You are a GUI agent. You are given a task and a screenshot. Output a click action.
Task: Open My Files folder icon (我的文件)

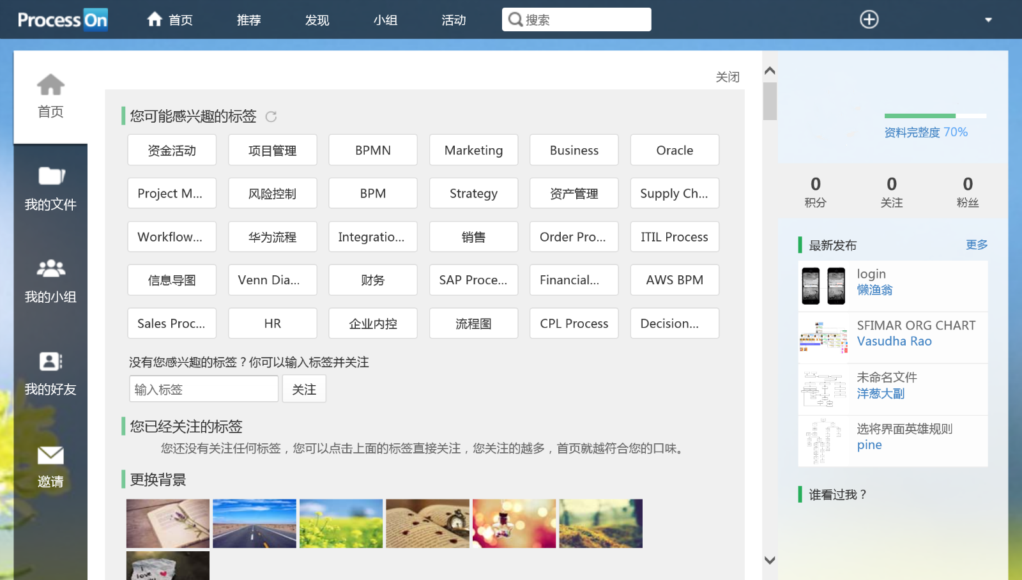(x=51, y=176)
